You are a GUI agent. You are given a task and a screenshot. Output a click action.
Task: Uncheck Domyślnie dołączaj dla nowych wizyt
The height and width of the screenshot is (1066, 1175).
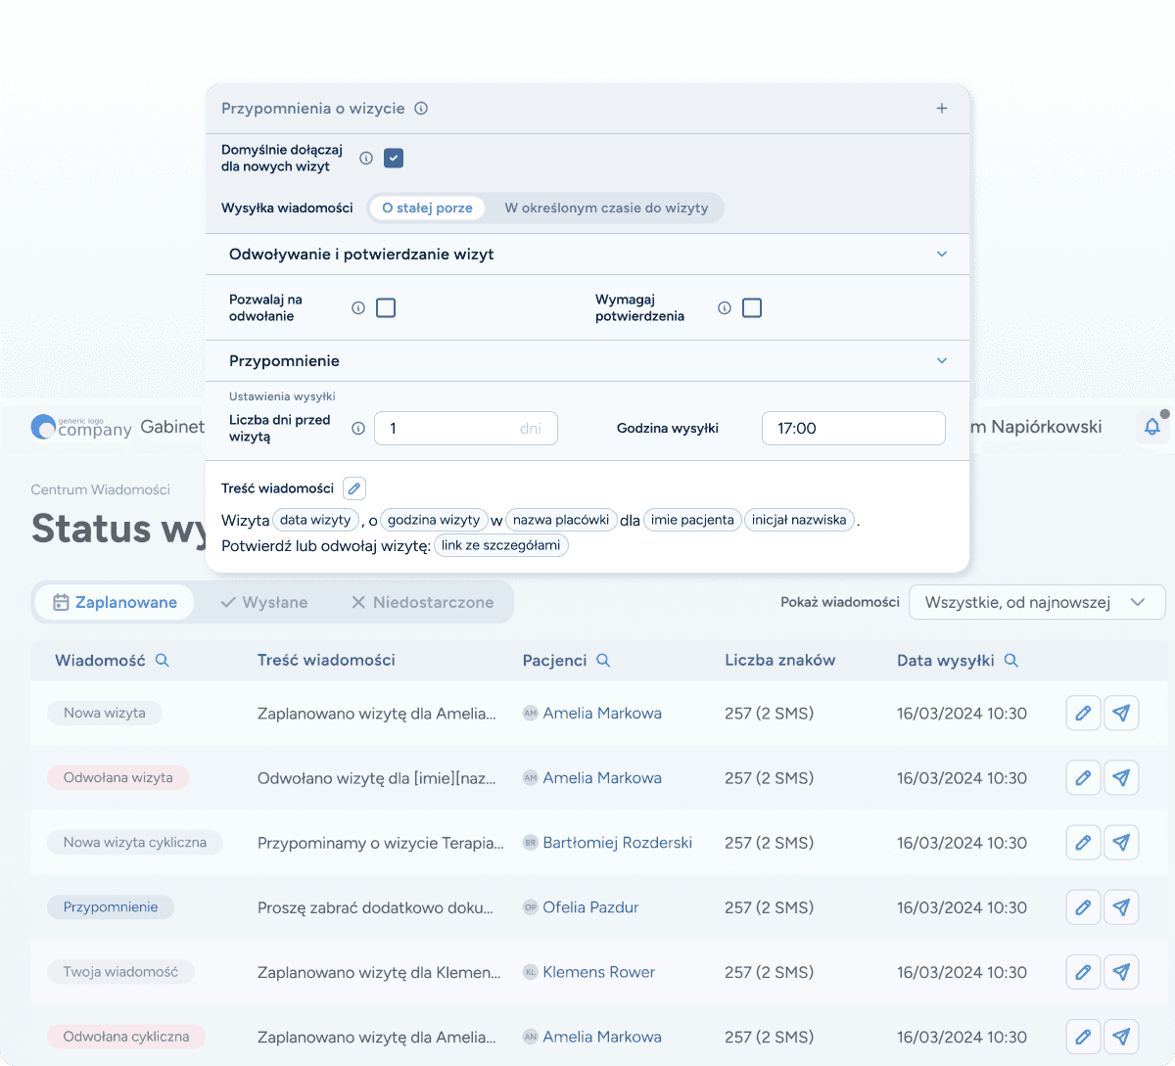pos(393,158)
